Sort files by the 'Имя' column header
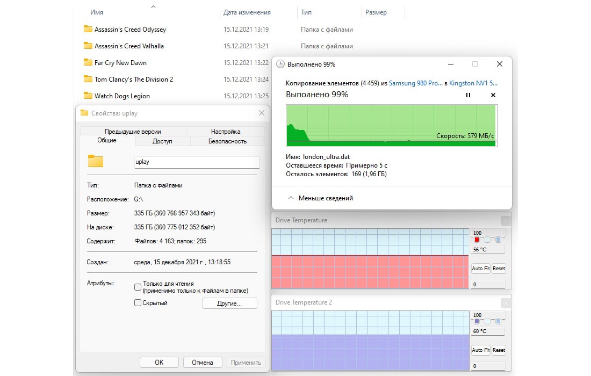Viewport: 591px width, 376px height. click(x=97, y=12)
